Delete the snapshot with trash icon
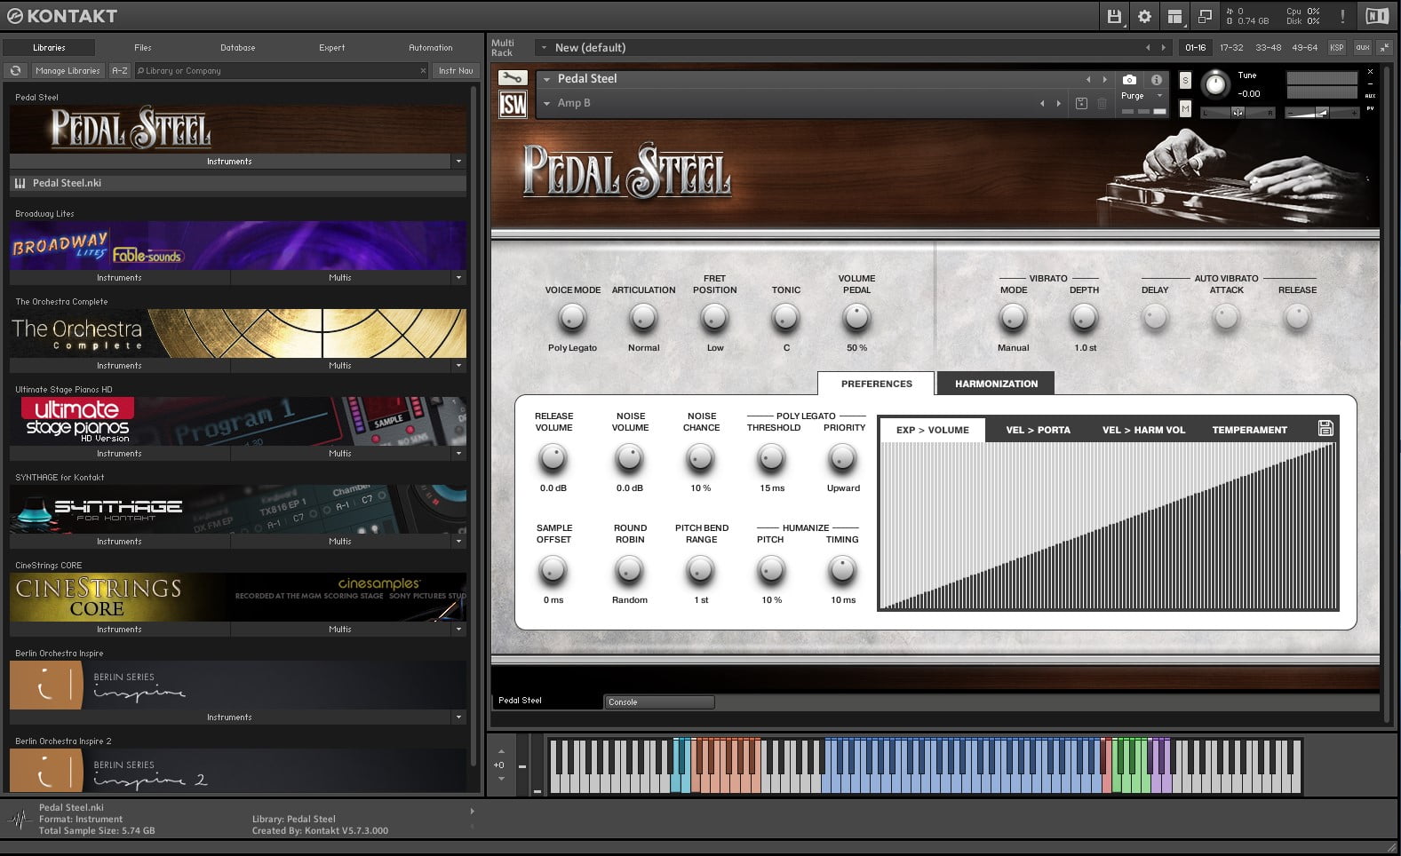This screenshot has height=856, width=1401. pyautogui.click(x=1102, y=103)
